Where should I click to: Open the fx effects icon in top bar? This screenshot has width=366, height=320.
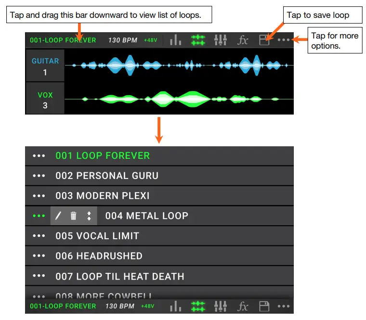[243, 40]
